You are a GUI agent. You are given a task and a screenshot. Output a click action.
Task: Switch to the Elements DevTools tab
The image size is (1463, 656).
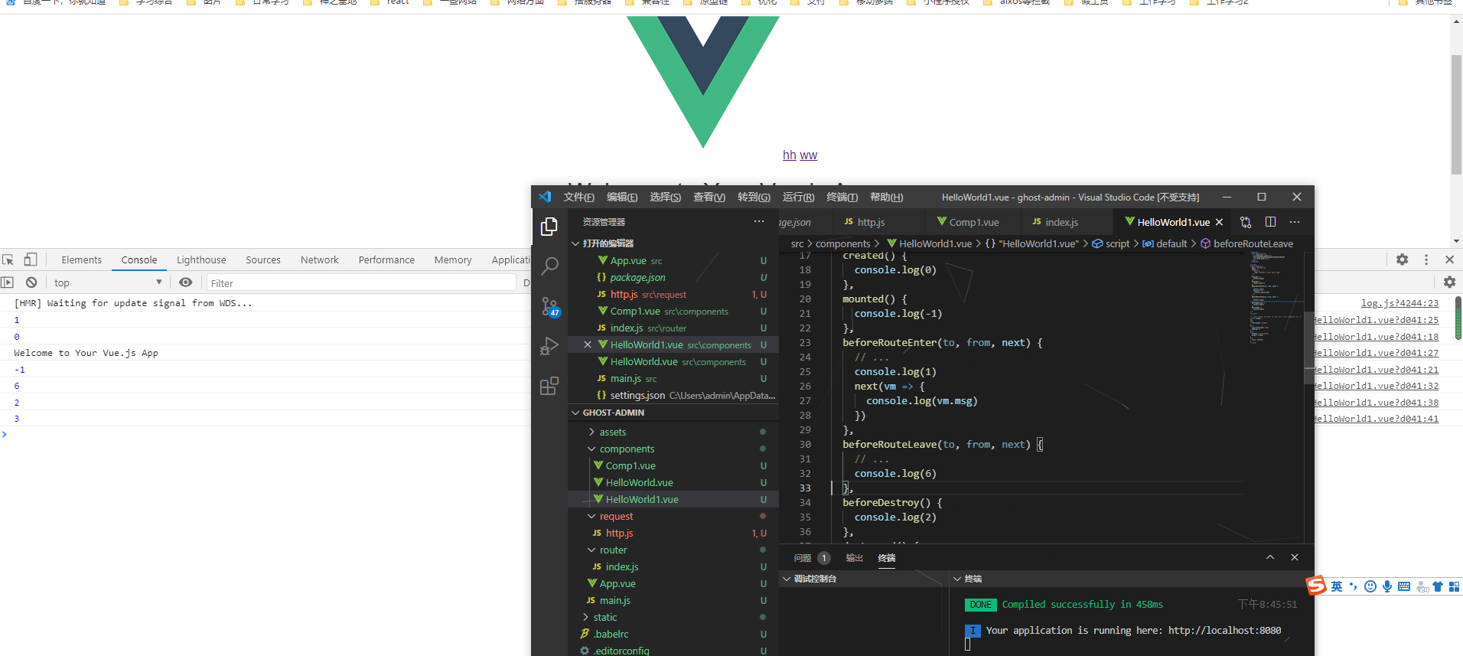(82, 260)
